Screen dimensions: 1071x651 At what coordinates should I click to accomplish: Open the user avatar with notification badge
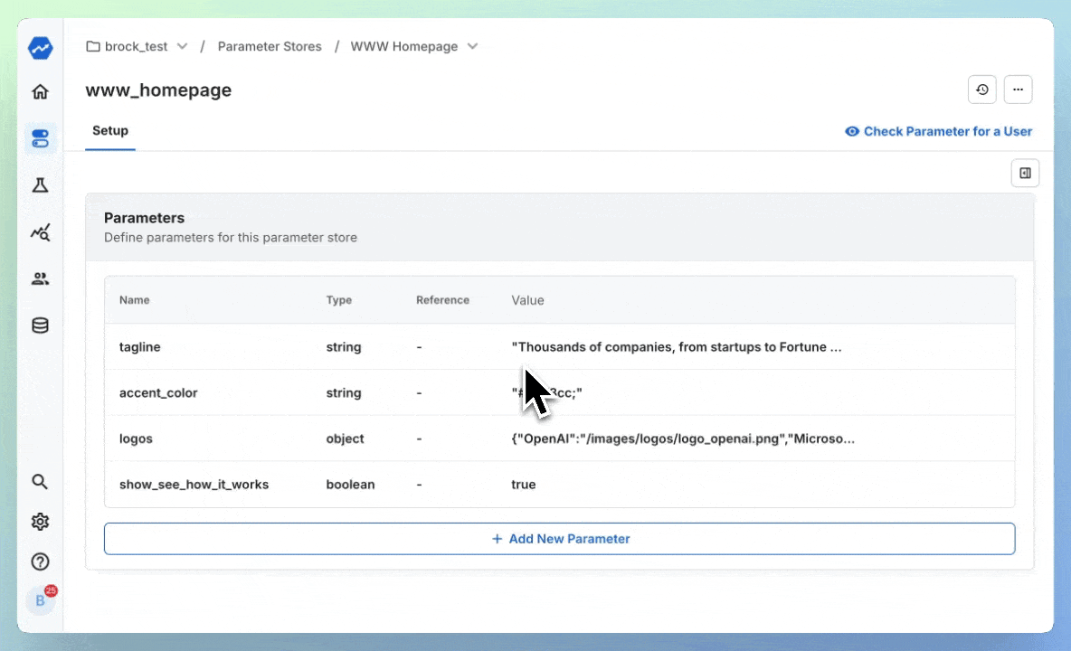[x=40, y=600]
